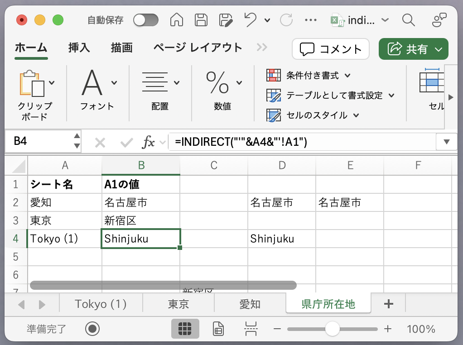
Task: Switch to Page Break Preview icon
Action: pos(251,329)
